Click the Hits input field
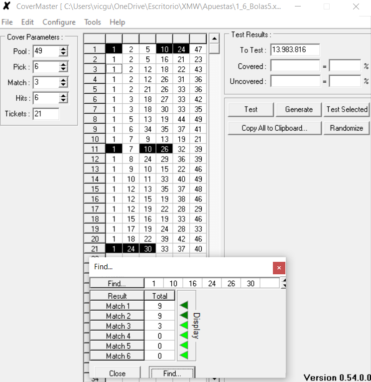The height and width of the screenshot is (382, 371). pyautogui.click(x=46, y=98)
